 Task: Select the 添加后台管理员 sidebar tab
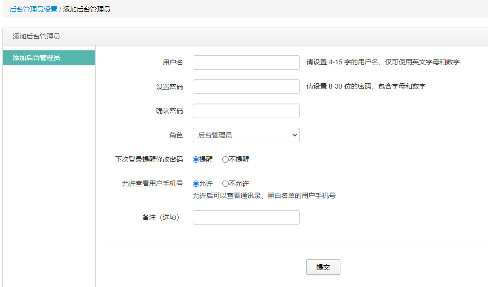(x=49, y=58)
